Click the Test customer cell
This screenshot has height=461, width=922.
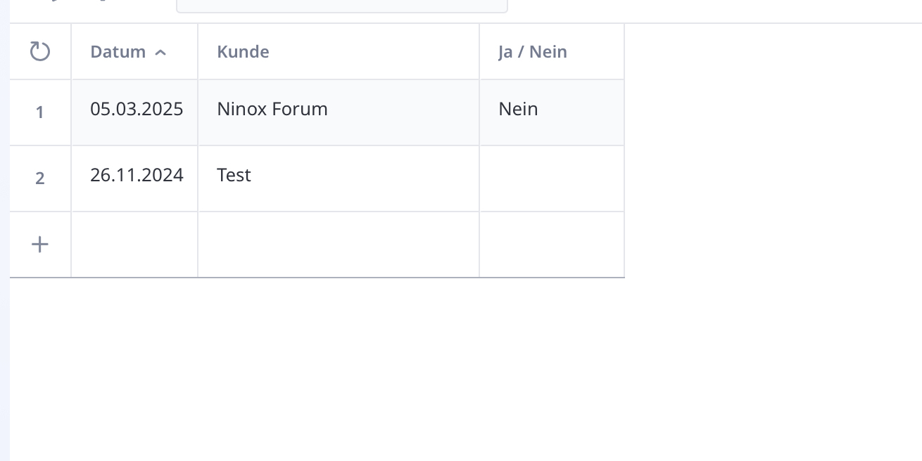pos(339,178)
